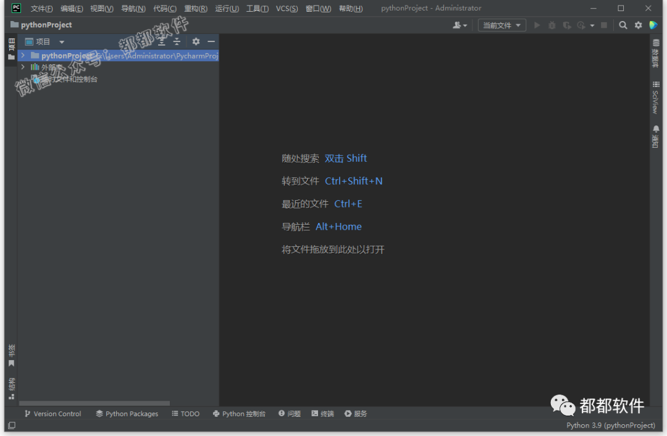Screen dimensions: 667x436
Task: Open the TODO tool window tab
Action: click(185, 413)
